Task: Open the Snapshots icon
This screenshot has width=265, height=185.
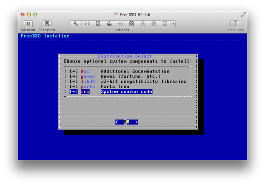Action: [x=47, y=24]
